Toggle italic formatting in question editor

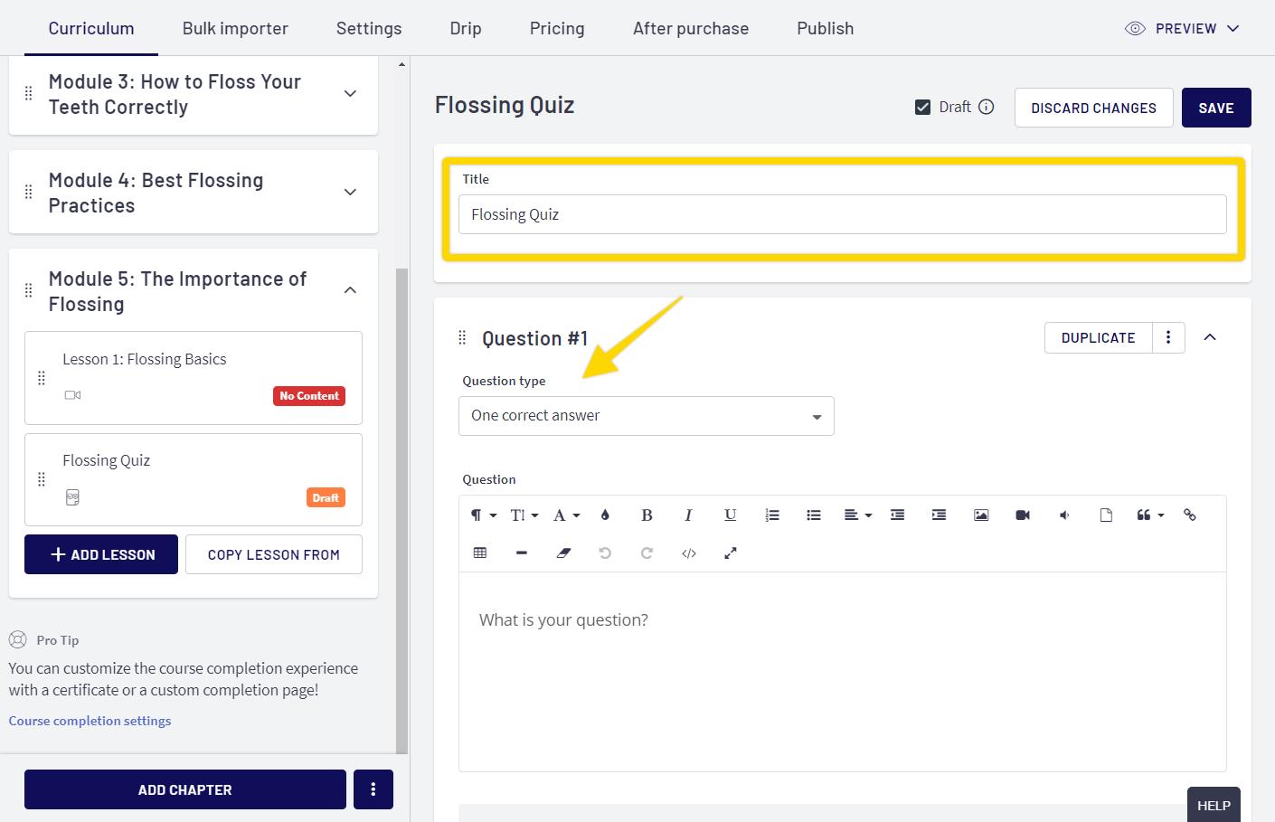688,515
